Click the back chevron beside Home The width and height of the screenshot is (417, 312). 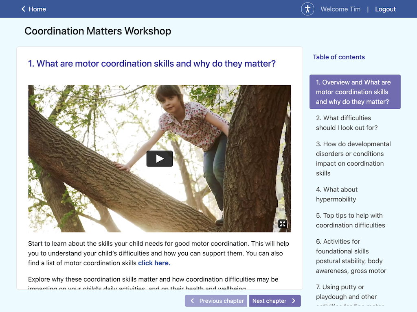[23, 9]
